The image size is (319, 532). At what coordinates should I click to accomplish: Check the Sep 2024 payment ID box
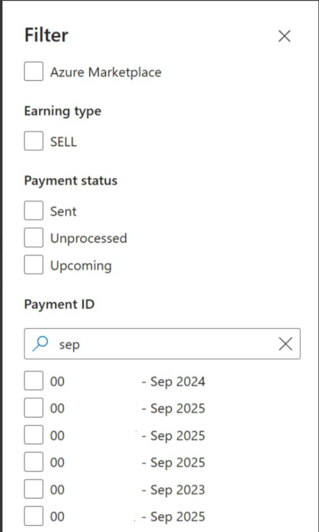pyautogui.click(x=34, y=381)
